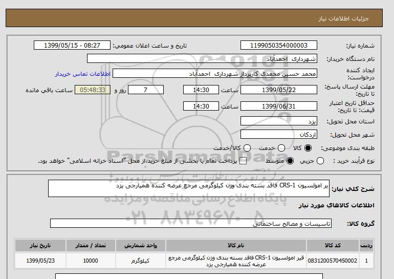
Task: Click the کد کالا column header
Action: click(333, 245)
